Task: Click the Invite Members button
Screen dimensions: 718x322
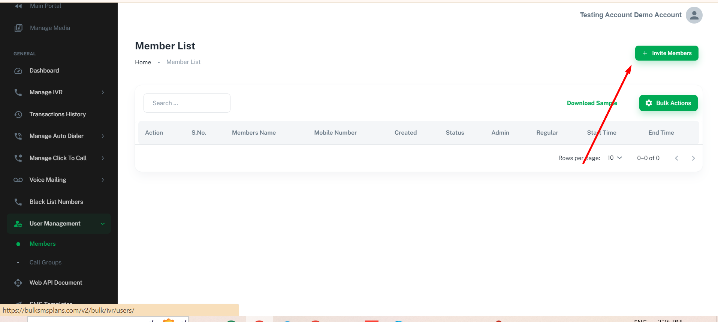Action: (667, 53)
